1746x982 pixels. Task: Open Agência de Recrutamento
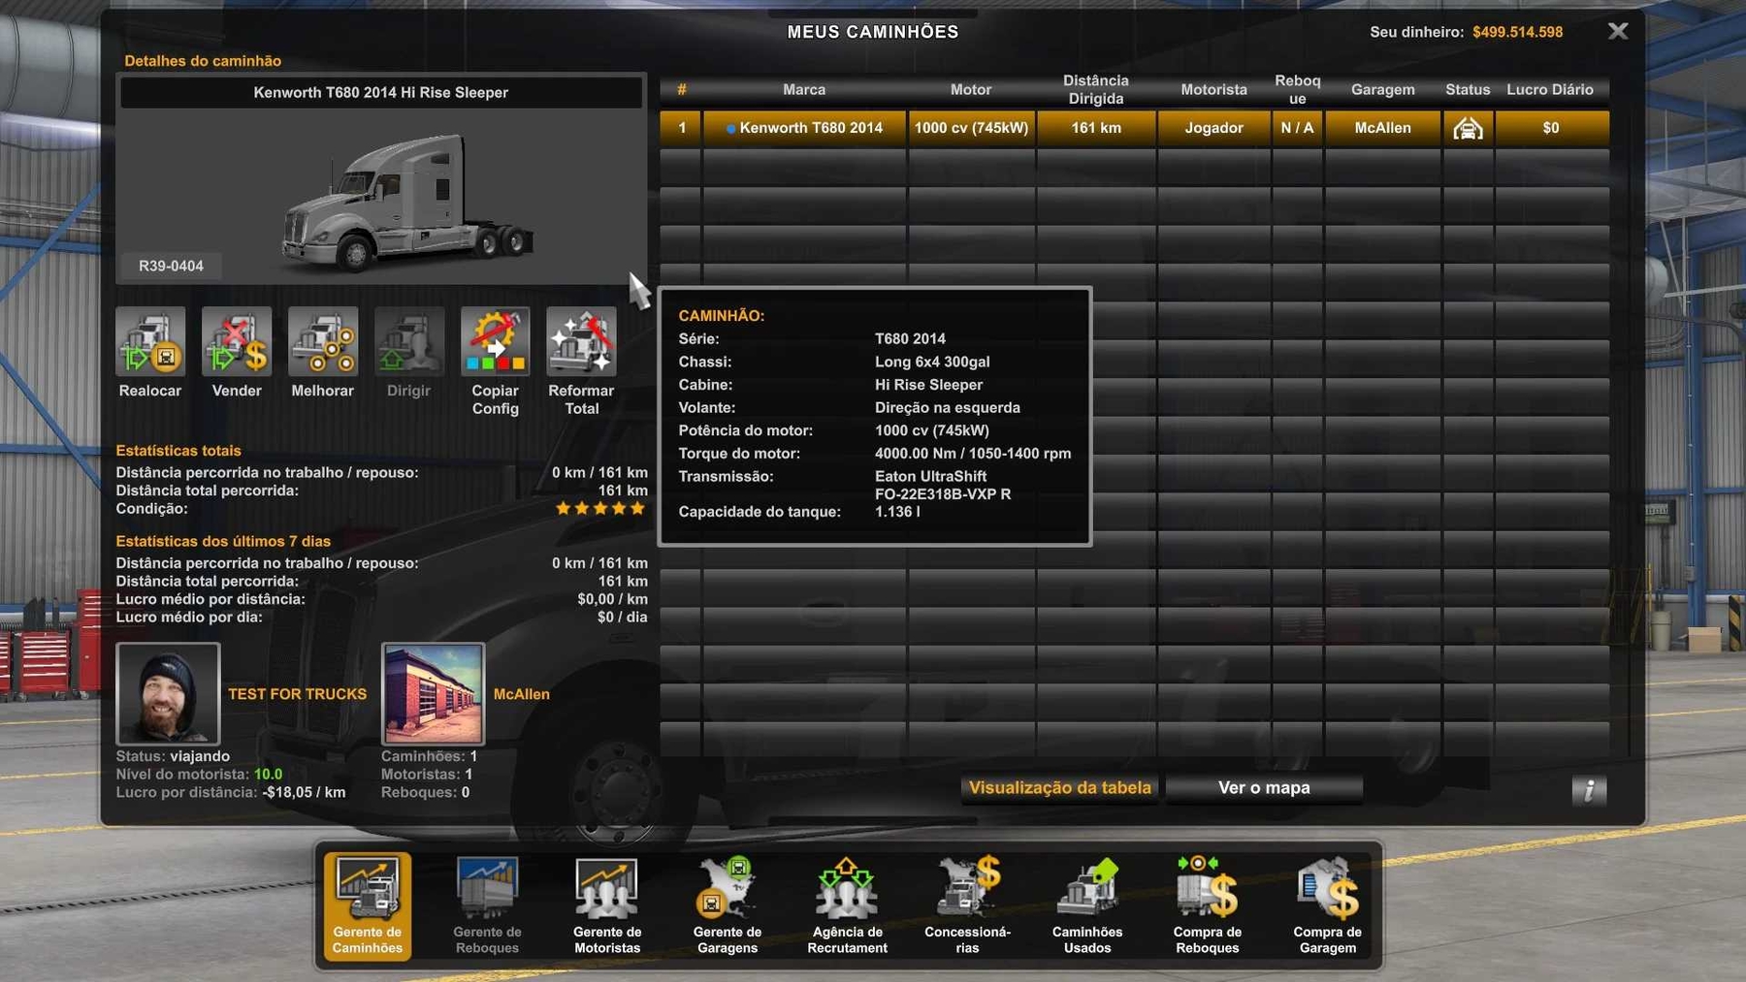coord(847,904)
